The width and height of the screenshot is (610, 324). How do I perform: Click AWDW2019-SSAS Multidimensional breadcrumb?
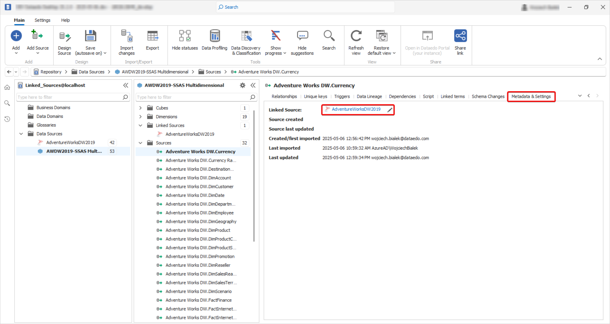coord(155,72)
